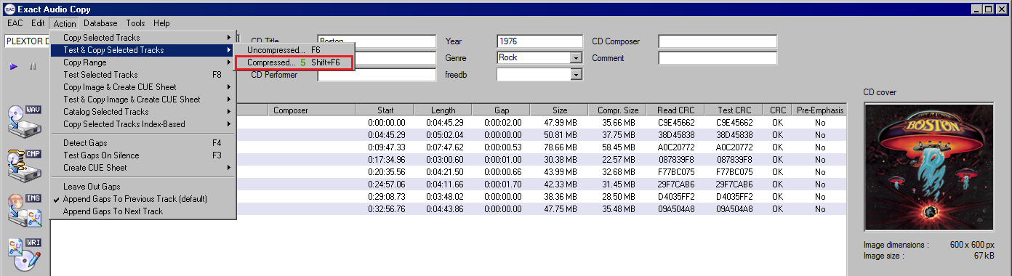Click Read CRC value 09A504A8
The width and height of the screenshot is (1012, 276).
676,209
